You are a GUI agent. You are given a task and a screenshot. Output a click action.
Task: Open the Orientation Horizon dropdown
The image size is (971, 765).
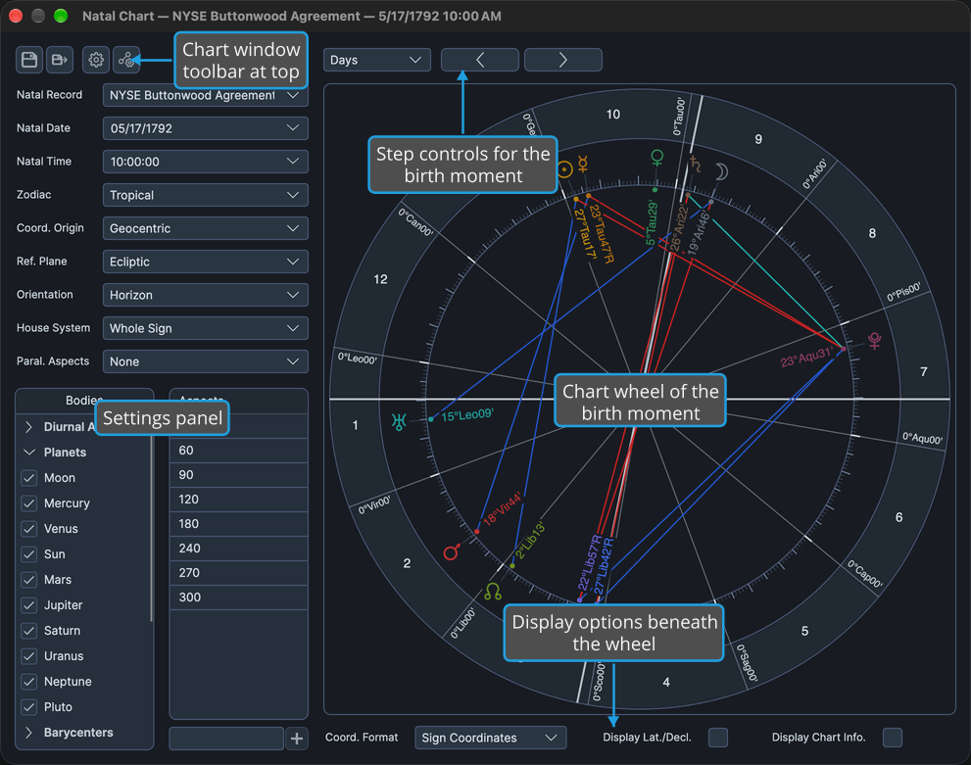click(x=206, y=295)
